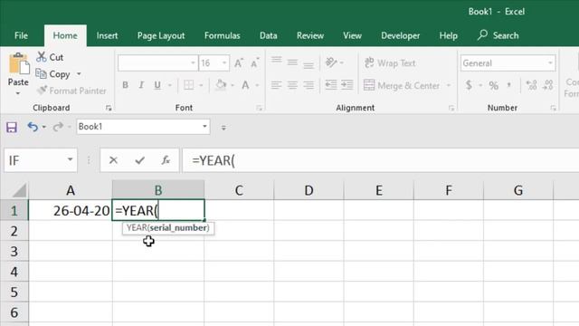The image size is (579, 326).
Task: Apply Percent Style
Action: click(494, 85)
